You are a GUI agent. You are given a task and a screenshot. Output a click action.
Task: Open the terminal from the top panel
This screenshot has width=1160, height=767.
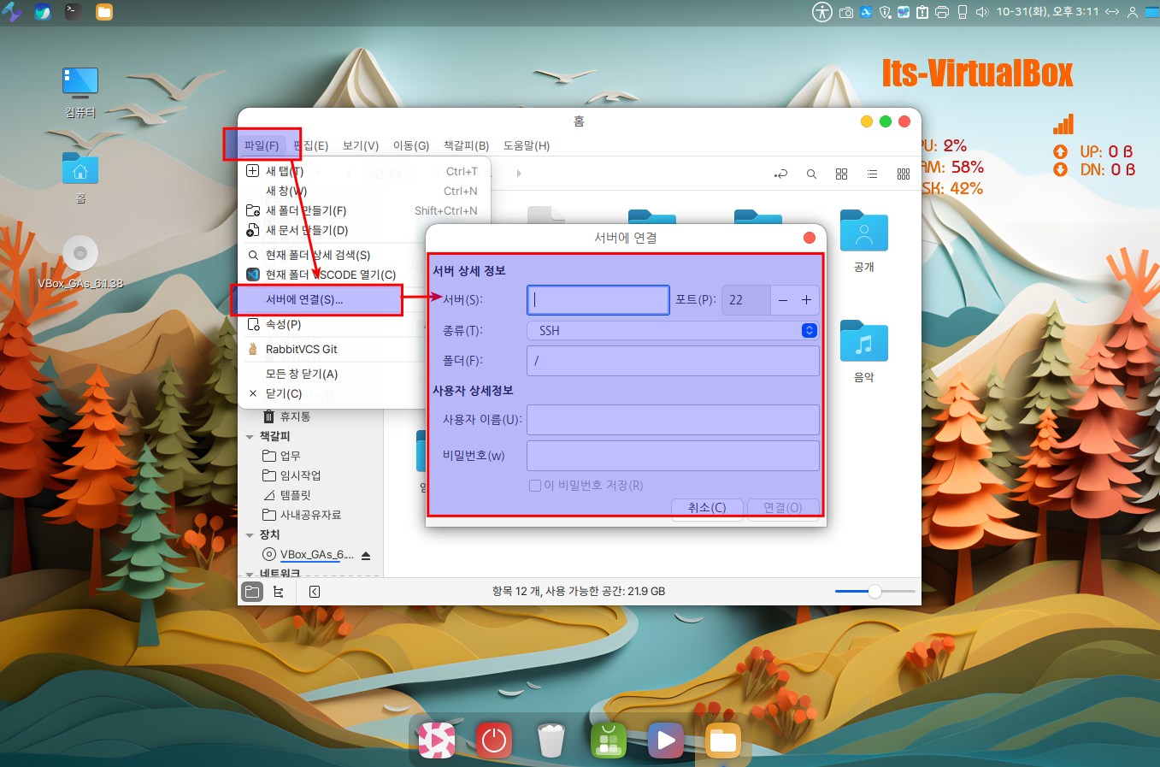(74, 12)
